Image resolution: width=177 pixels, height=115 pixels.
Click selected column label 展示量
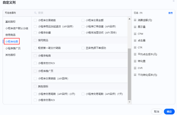click(142, 27)
